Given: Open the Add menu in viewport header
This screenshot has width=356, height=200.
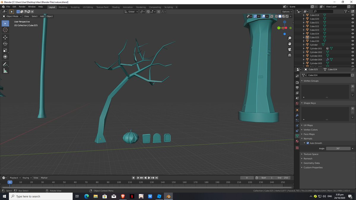Looking at the screenshot, I should pyautogui.click(x=42, y=16).
